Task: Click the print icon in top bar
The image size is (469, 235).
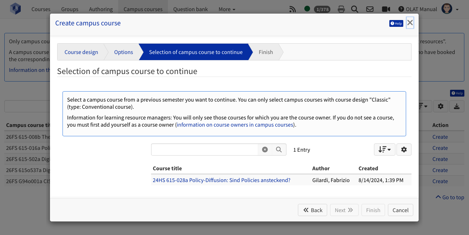Action: (341, 9)
